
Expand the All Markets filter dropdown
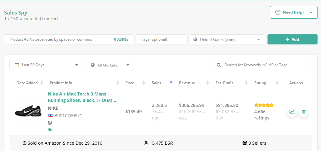tap(110, 65)
